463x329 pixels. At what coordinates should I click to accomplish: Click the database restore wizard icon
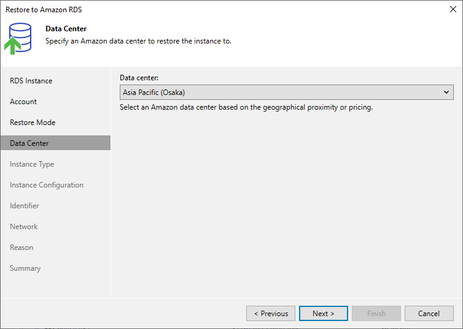[18, 39]
